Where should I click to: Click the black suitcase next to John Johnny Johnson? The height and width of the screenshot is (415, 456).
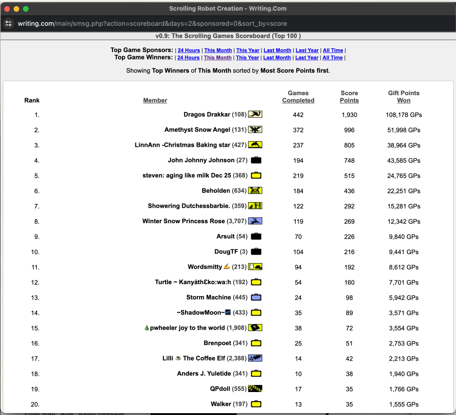click(x=256, y=160)
